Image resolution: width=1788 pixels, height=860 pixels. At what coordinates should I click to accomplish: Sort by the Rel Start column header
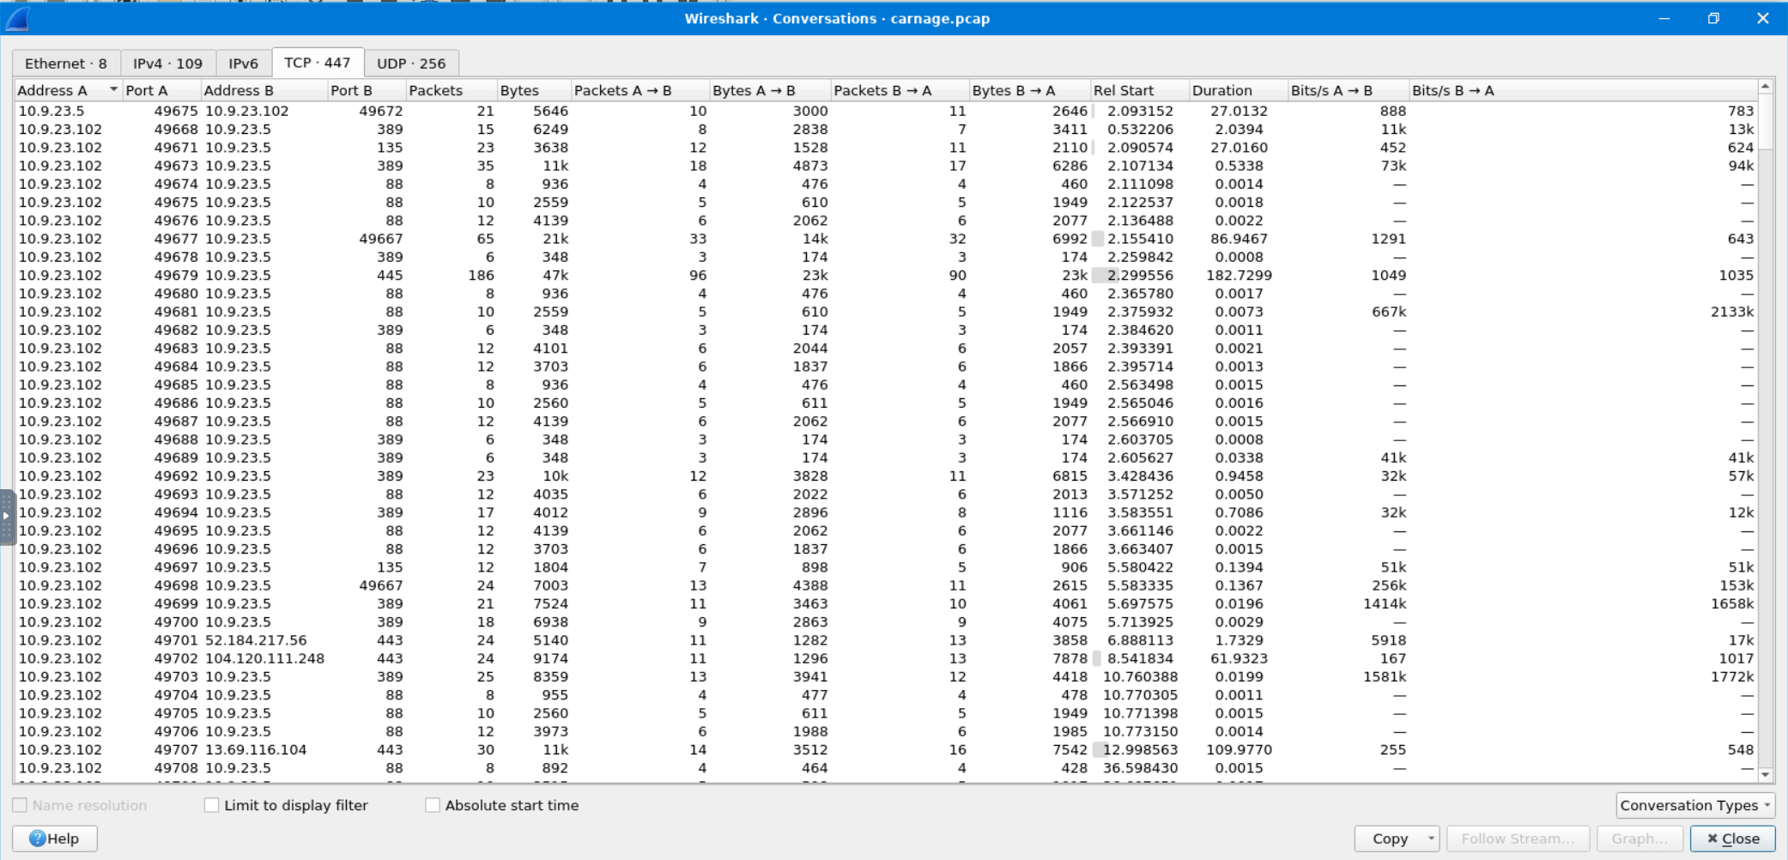(1123, 90)
